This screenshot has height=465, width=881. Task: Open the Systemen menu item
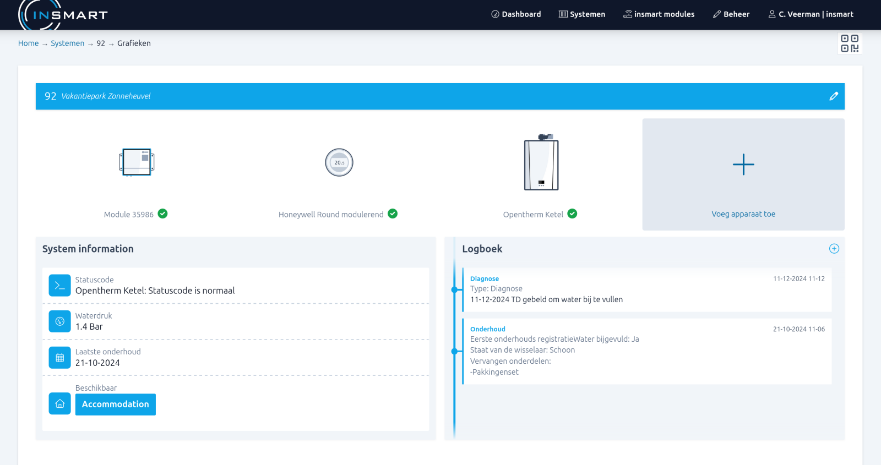[x=582, y=14]
